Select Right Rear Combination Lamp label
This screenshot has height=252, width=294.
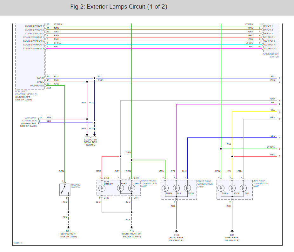[205, 184]
